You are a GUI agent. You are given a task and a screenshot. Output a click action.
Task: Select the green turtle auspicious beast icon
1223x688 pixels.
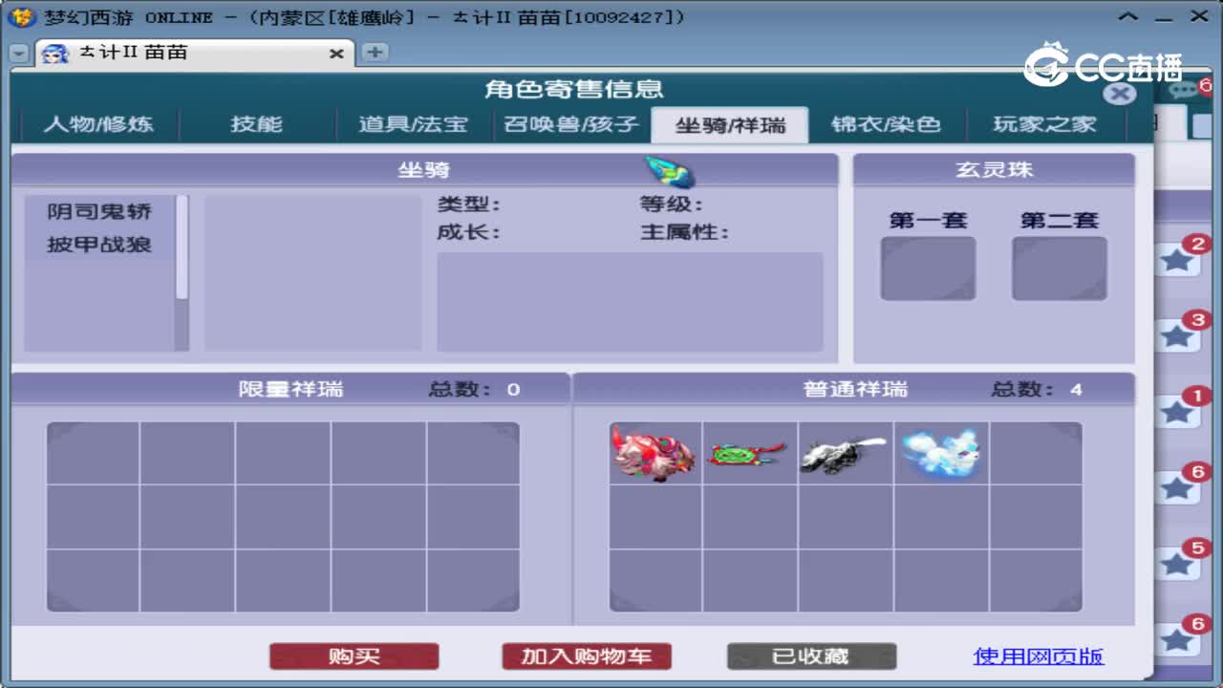[749, 455]
